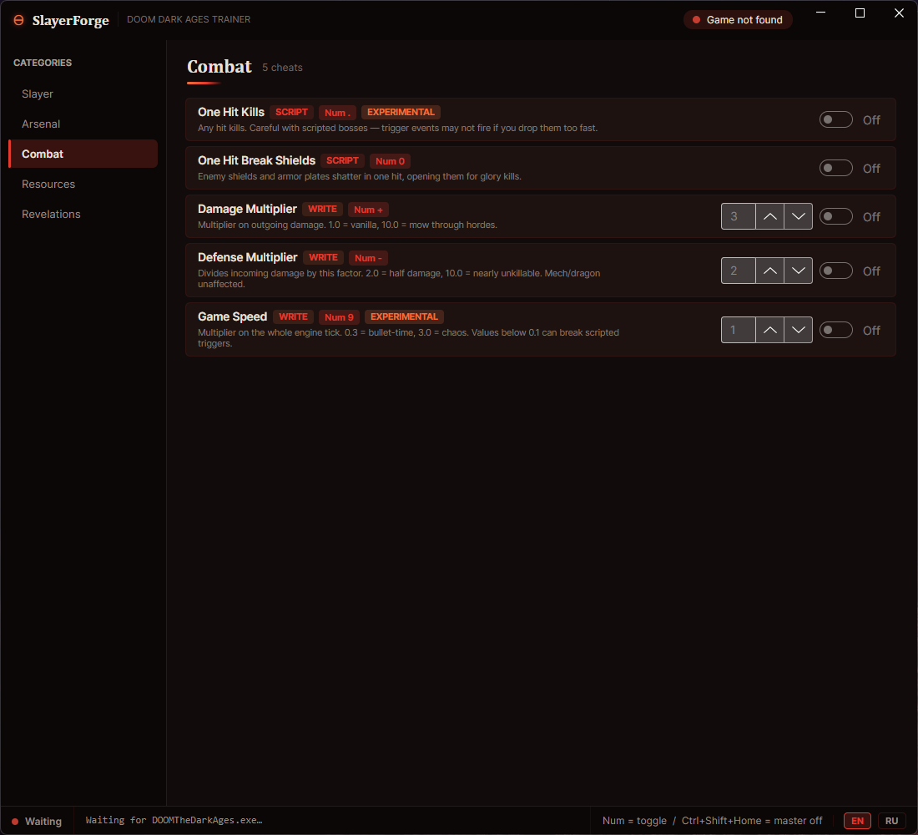Image resolution: width=918 pixels, height=835 pixels.
Task: Click the Damage Multiplier value field
Action: click(739, 216)
